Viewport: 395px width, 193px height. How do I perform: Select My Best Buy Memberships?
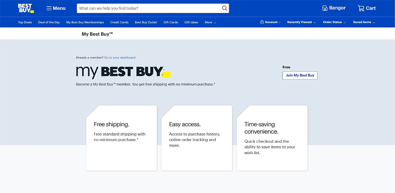tap(85, 22)
